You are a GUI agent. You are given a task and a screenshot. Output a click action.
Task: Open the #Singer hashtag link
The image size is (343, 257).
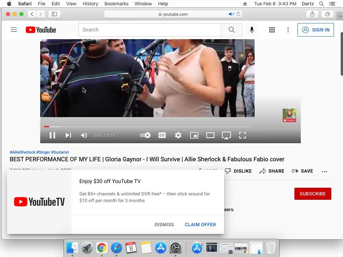coord(43,152)
